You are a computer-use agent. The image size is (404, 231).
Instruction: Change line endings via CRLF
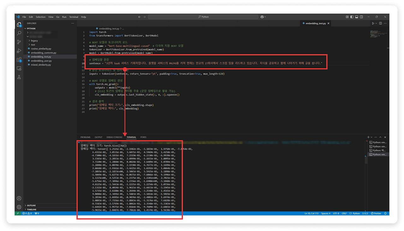coord(344,214)
